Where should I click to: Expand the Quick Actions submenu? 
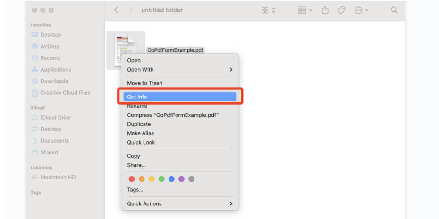(x=179, y=203)
